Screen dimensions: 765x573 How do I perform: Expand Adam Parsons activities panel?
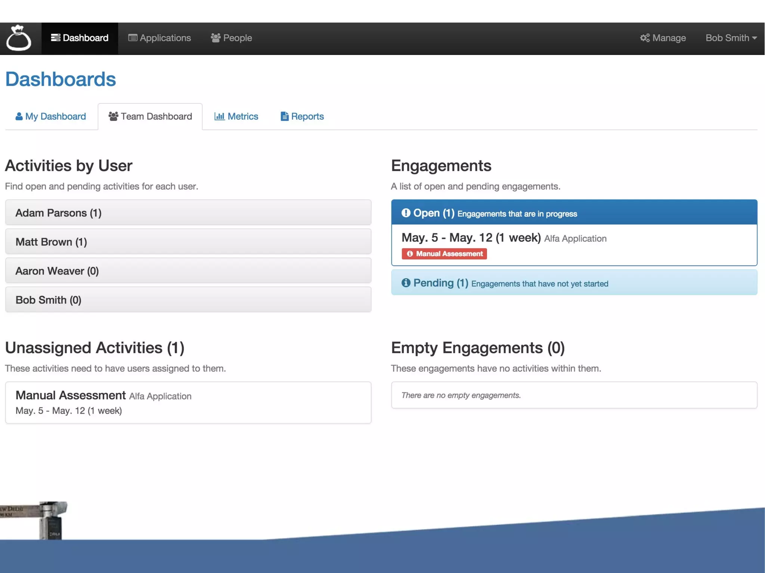click(x=58, y=213)
